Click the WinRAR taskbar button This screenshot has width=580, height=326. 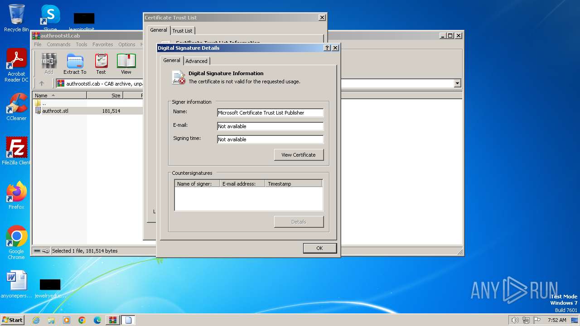click(x=112, y=320)
